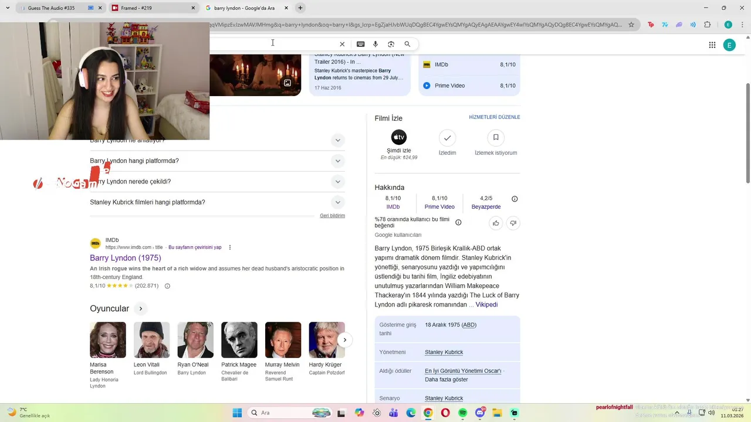This screenshot has width=751, height=422.
Task: Open three-dot menu of IMDb result
Action: click(230, 247)
